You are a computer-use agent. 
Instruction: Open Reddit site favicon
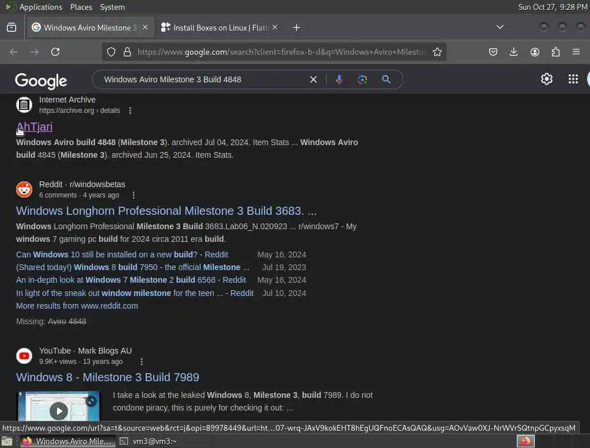tap(24, 189)
